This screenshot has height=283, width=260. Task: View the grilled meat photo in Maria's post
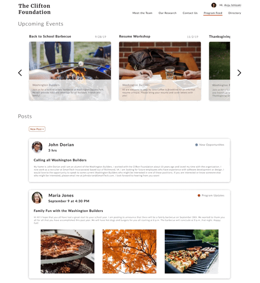click(67, 251)
